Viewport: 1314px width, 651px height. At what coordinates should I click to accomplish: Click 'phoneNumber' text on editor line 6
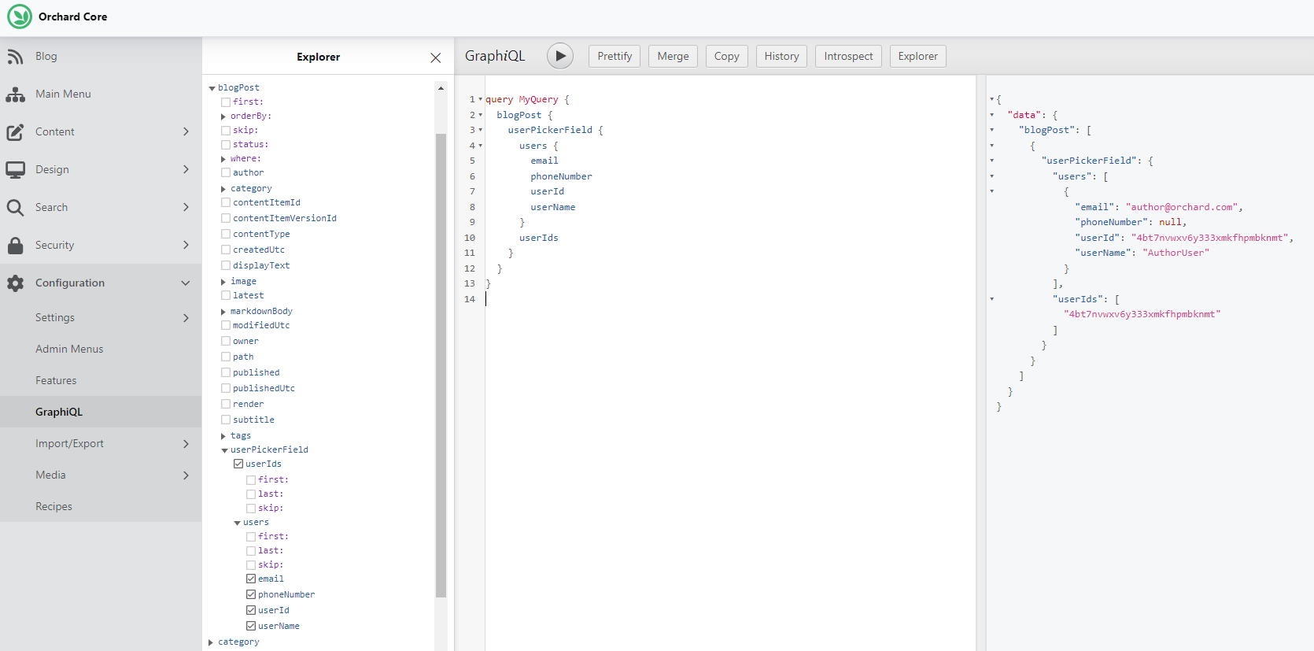click(x=561, y=176)
